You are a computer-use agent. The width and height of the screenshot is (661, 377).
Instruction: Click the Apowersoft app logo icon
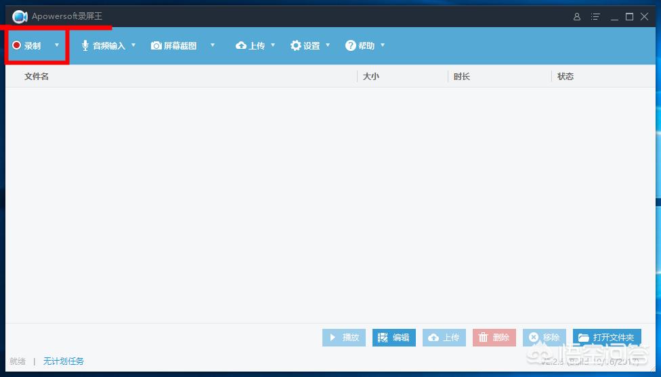(20, 17)
